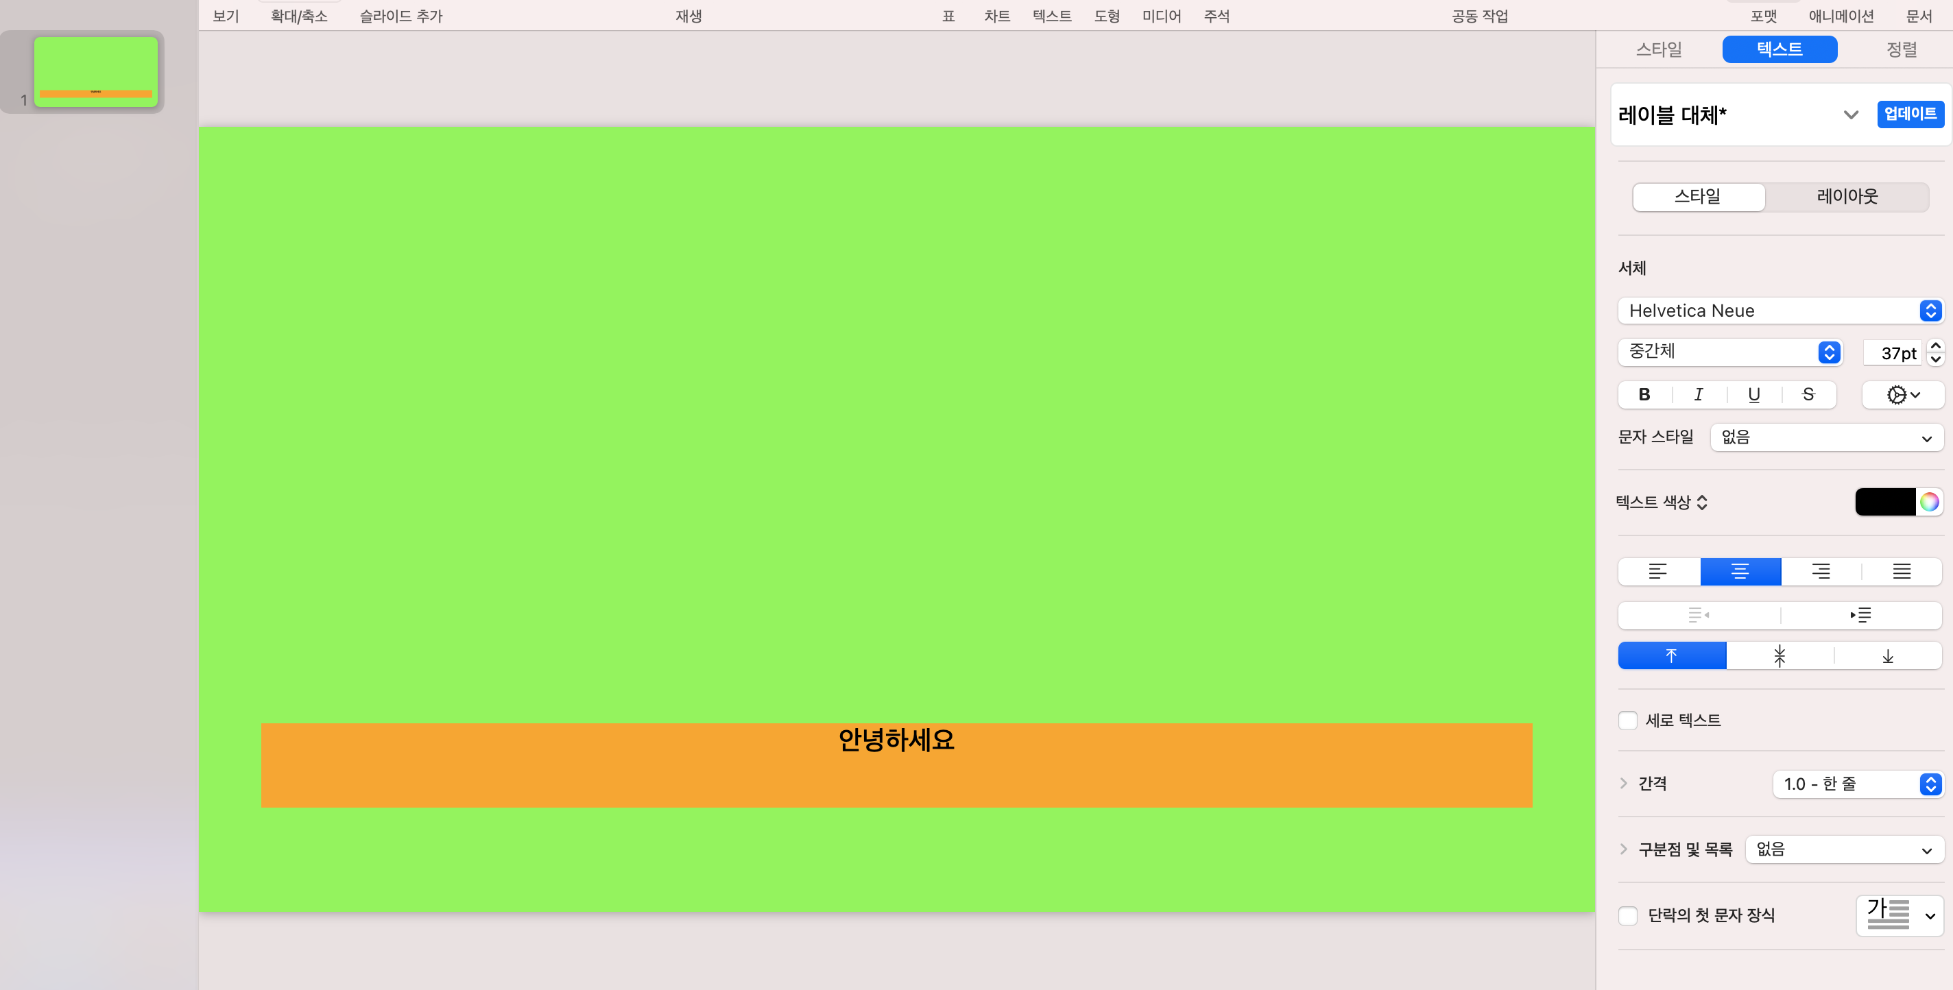Justify text alignment
The image size is (1953, 990).
pos(1902,572)
